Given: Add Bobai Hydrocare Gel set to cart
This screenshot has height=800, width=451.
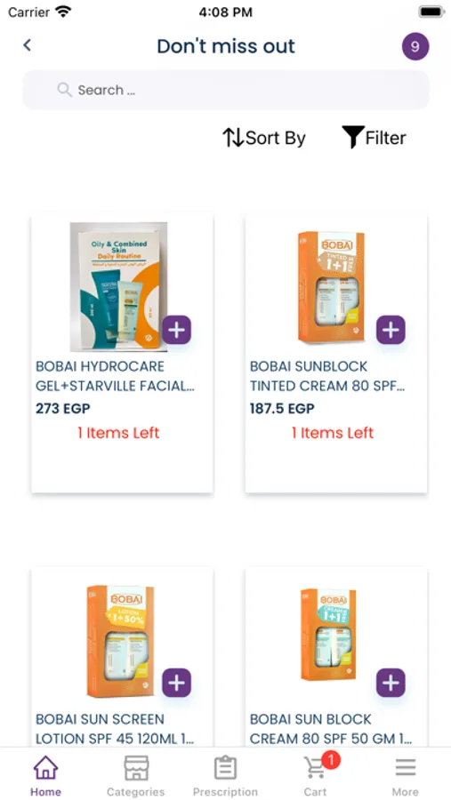Looking at the screenshot, I should (x=177, y=330).
